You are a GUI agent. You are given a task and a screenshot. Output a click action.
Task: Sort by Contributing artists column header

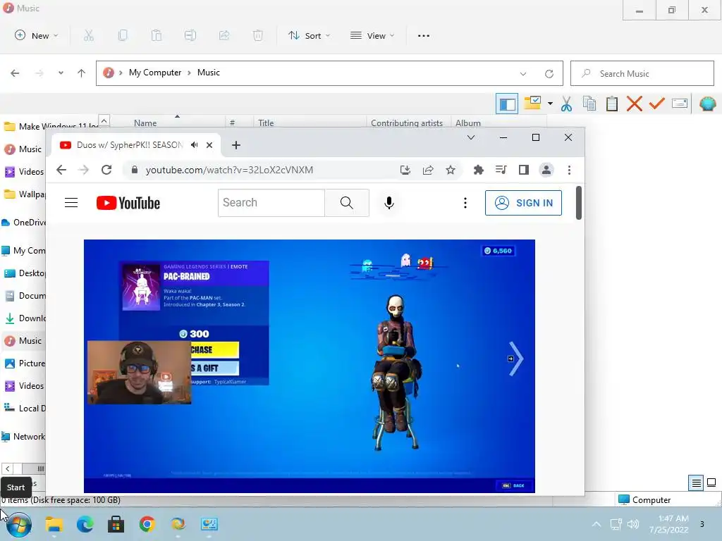click(x=407, y=123)
